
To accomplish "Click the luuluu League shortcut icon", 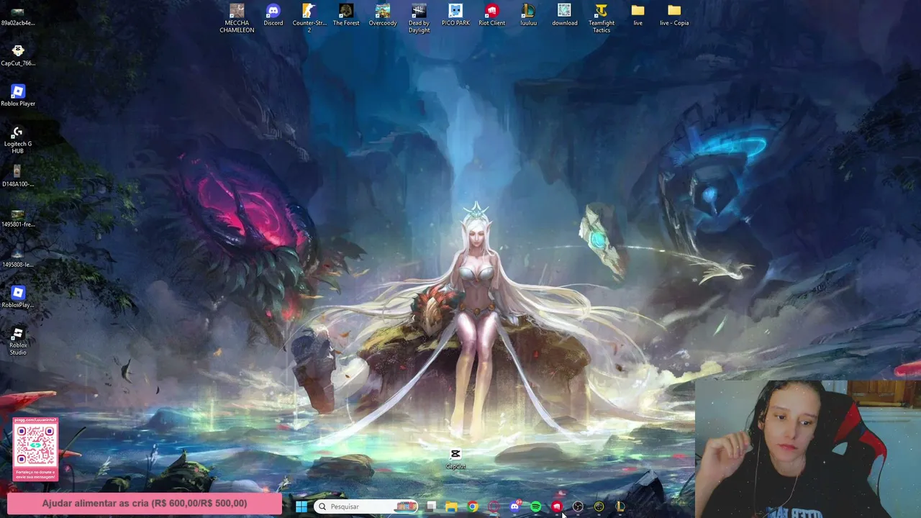I will click(528, 14).
